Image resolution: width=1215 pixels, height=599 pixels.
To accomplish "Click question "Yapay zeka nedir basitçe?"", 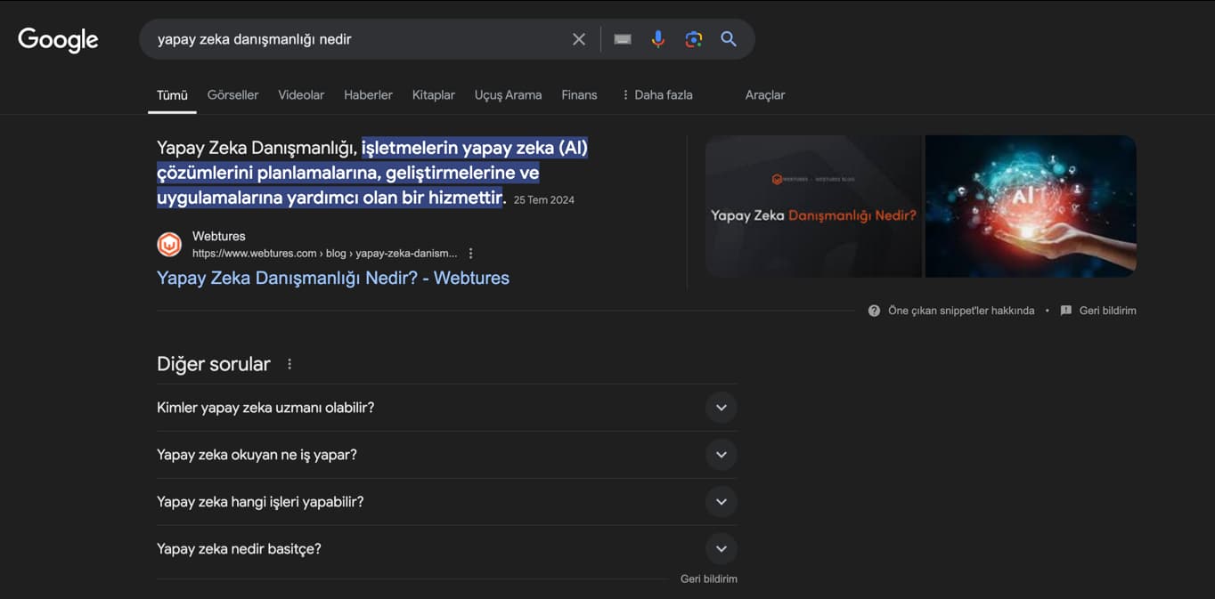I will click(x=239, y=549).
